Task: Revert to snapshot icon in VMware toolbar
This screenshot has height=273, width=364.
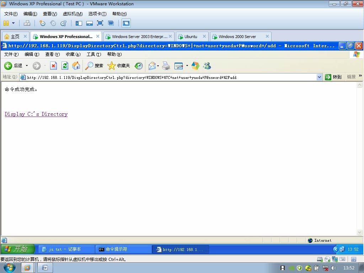Action: pyautogui.click(x=53, y=23)
